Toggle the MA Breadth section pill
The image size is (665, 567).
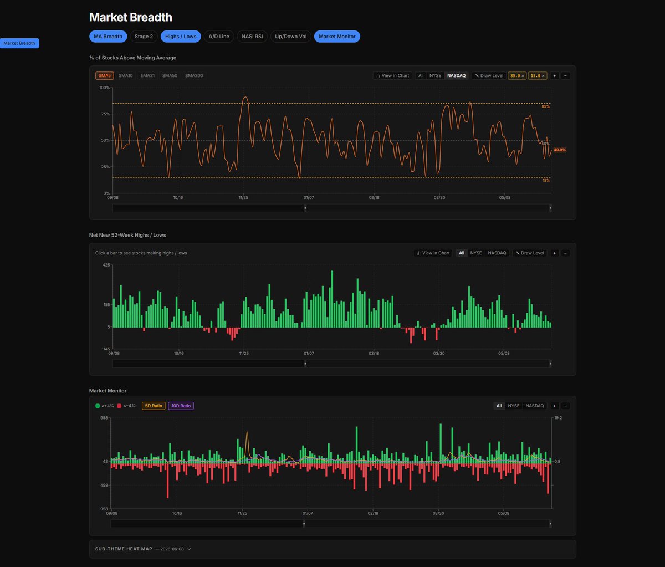point(108,37)
